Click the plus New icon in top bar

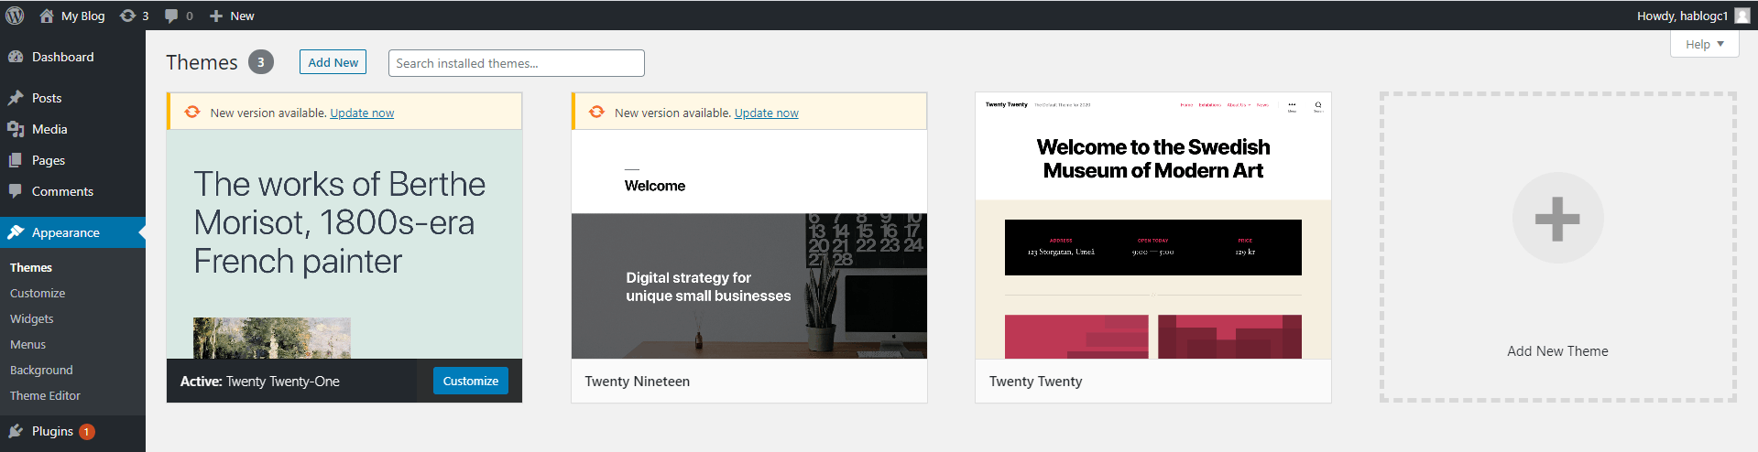pos(216,16)
